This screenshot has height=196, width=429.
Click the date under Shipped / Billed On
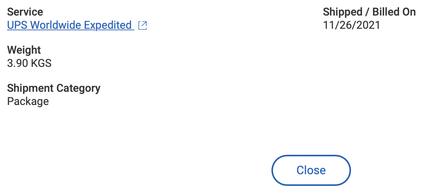351,25
